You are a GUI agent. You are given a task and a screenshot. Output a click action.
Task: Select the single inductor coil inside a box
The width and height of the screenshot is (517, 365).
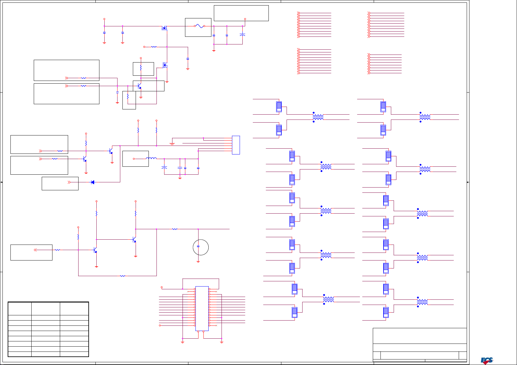(x=151, y=158)
